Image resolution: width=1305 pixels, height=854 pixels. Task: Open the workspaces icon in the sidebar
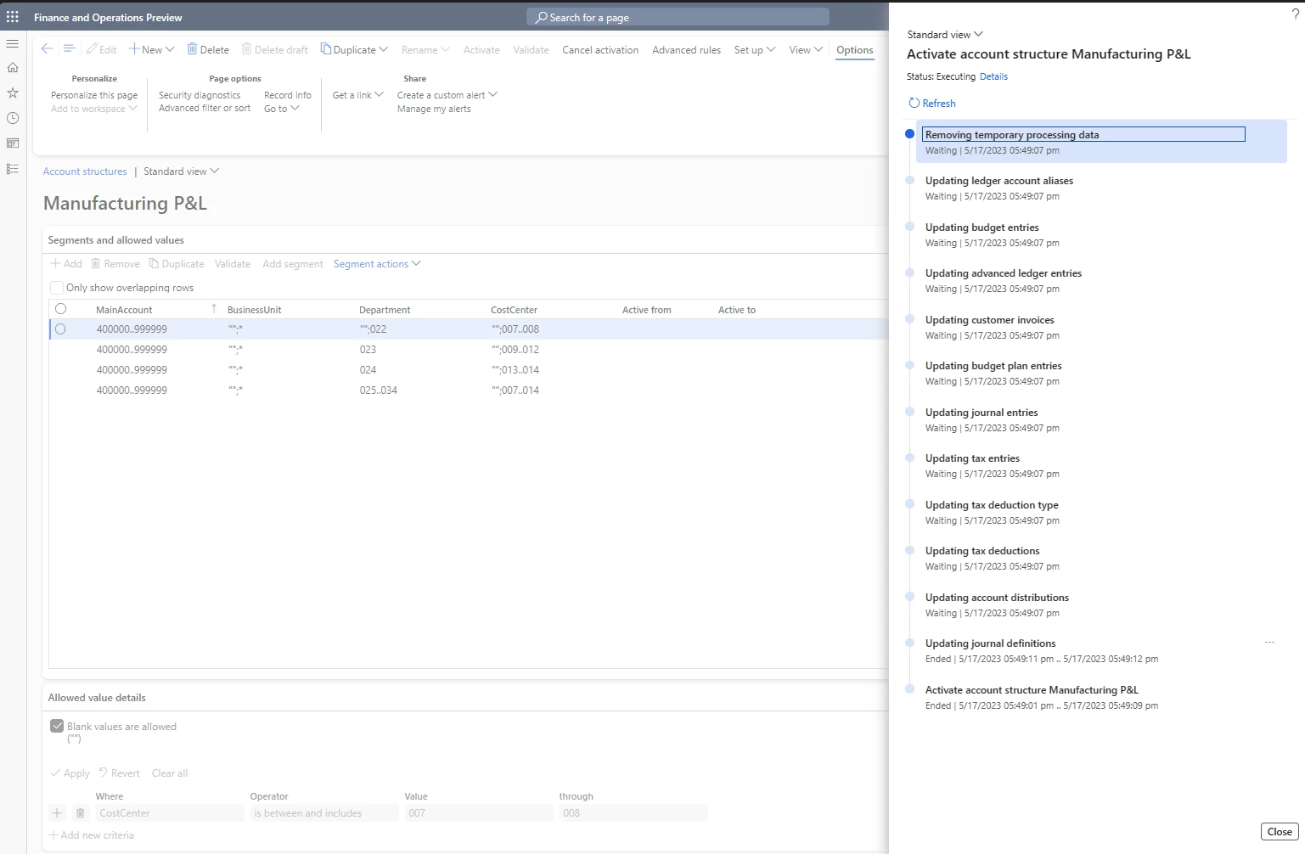coord(12,143)
